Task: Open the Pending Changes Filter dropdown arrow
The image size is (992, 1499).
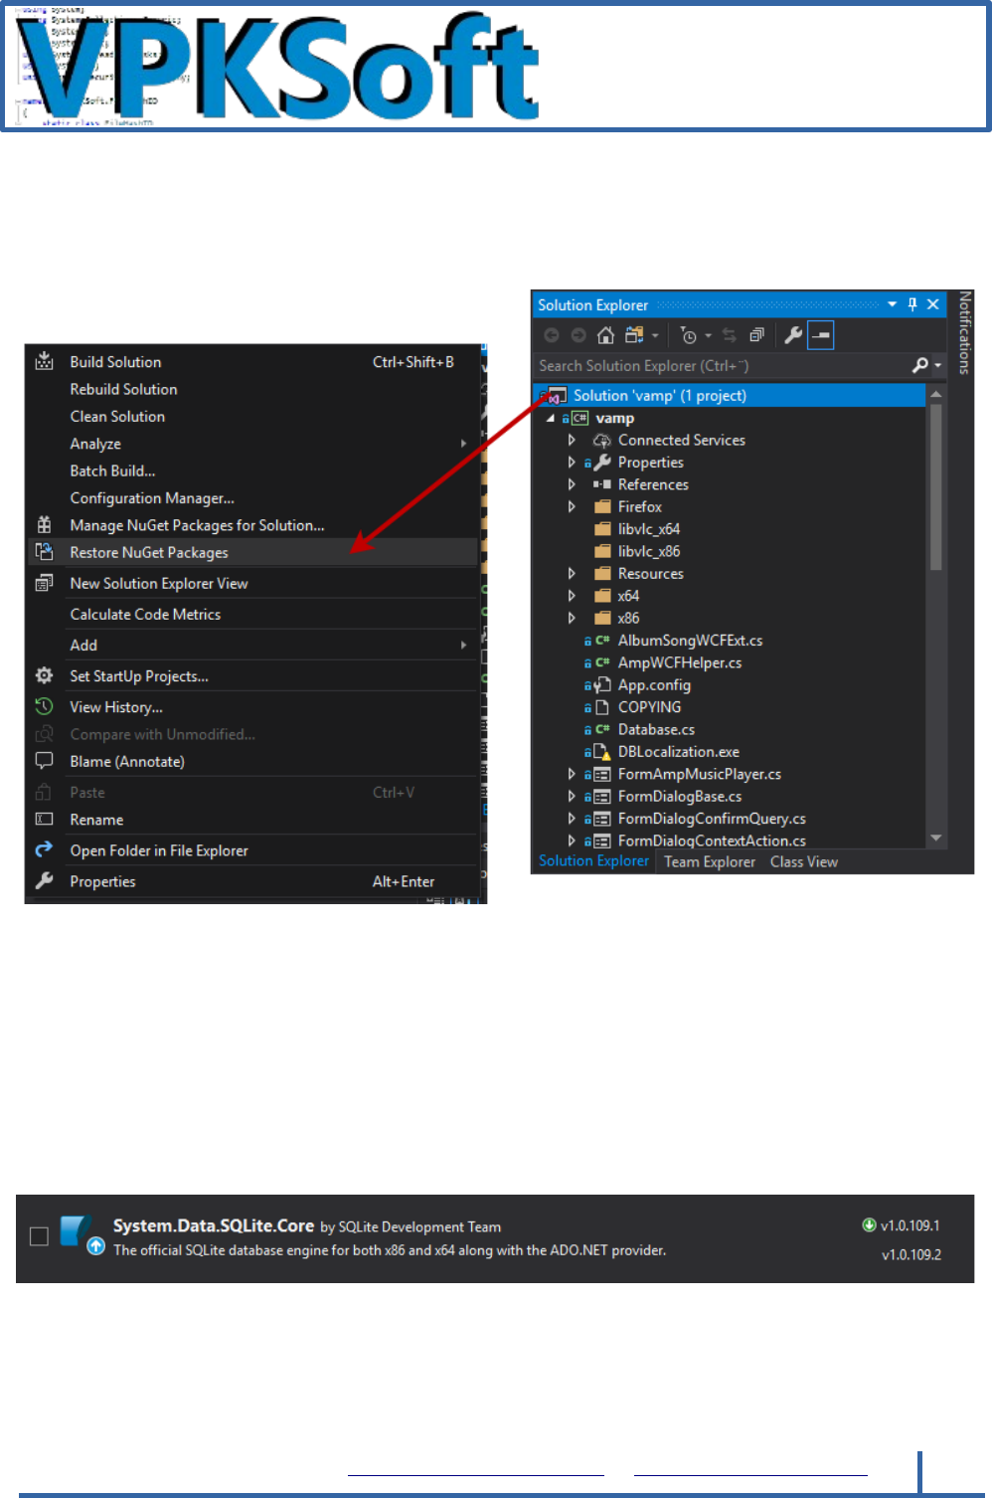Action: pyautogui.click(x=708, y=336)
